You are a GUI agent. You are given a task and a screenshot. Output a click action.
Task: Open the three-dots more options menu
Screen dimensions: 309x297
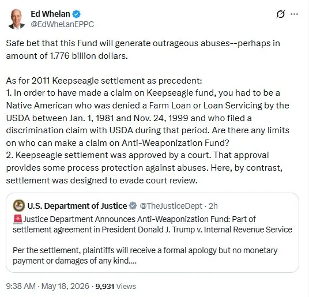coord(294,14)
